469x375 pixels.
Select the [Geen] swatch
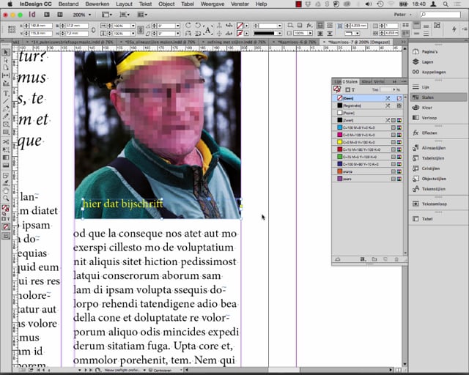pyautogui.click(x=368, y=98)
